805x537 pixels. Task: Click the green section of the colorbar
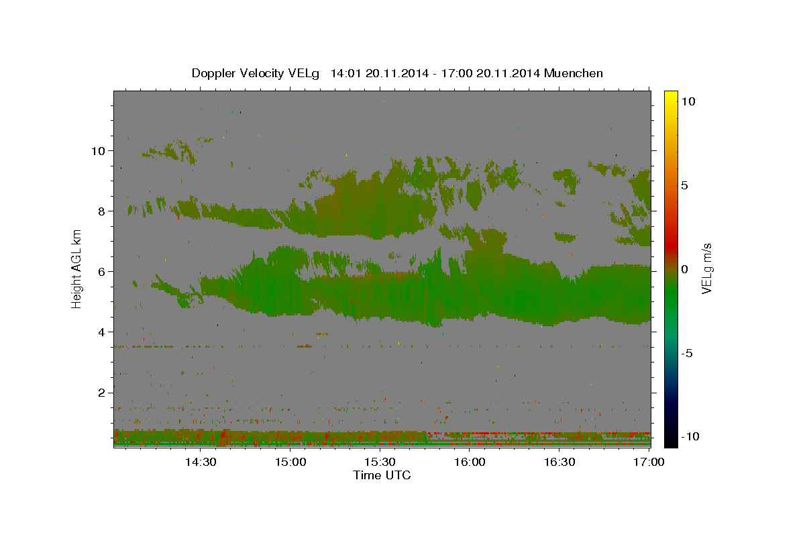670,295
